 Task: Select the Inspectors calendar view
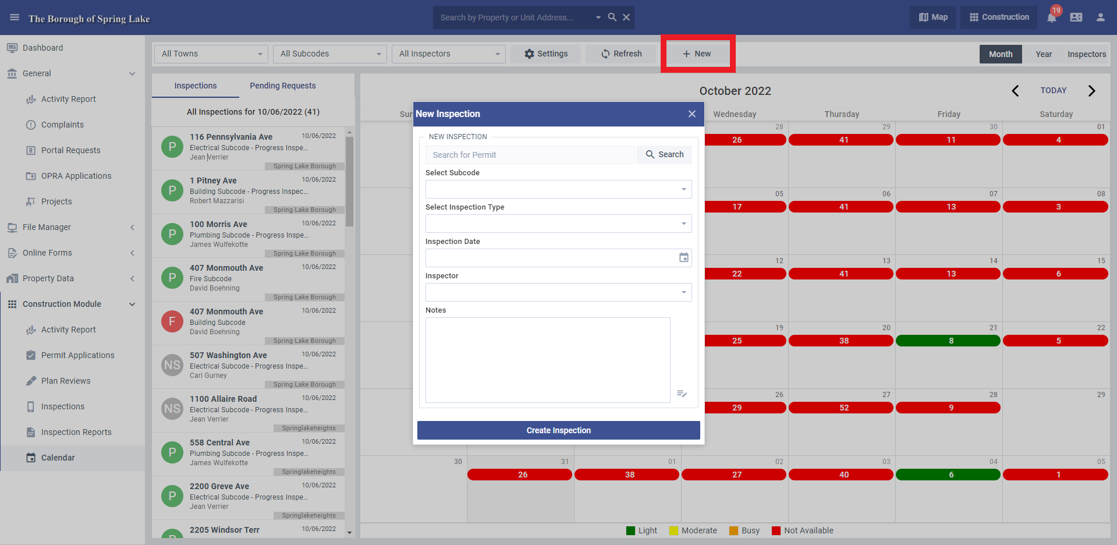coord(1087,54)
